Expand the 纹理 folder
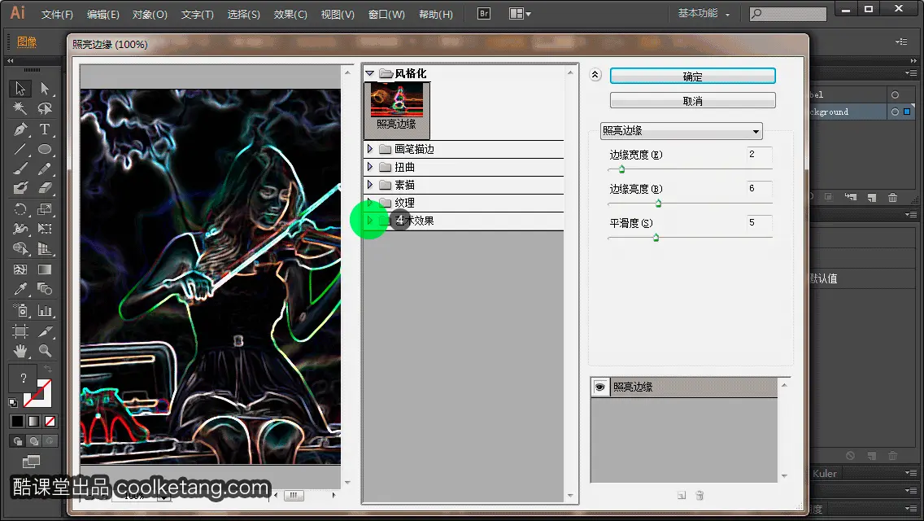The image size is (924, 521). [x=370, y=203]
